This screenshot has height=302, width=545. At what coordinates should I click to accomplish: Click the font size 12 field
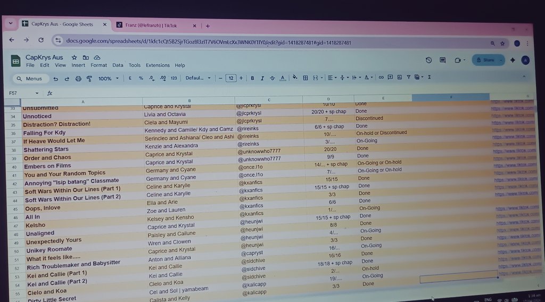pyautogui.click(x=231, y=78)
